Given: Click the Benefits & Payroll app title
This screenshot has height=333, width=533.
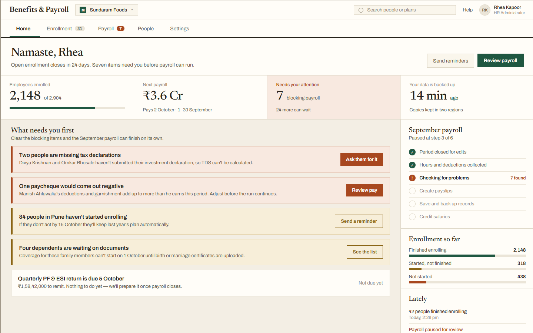Looking at the screenshot, I should (x=39, y=10).
